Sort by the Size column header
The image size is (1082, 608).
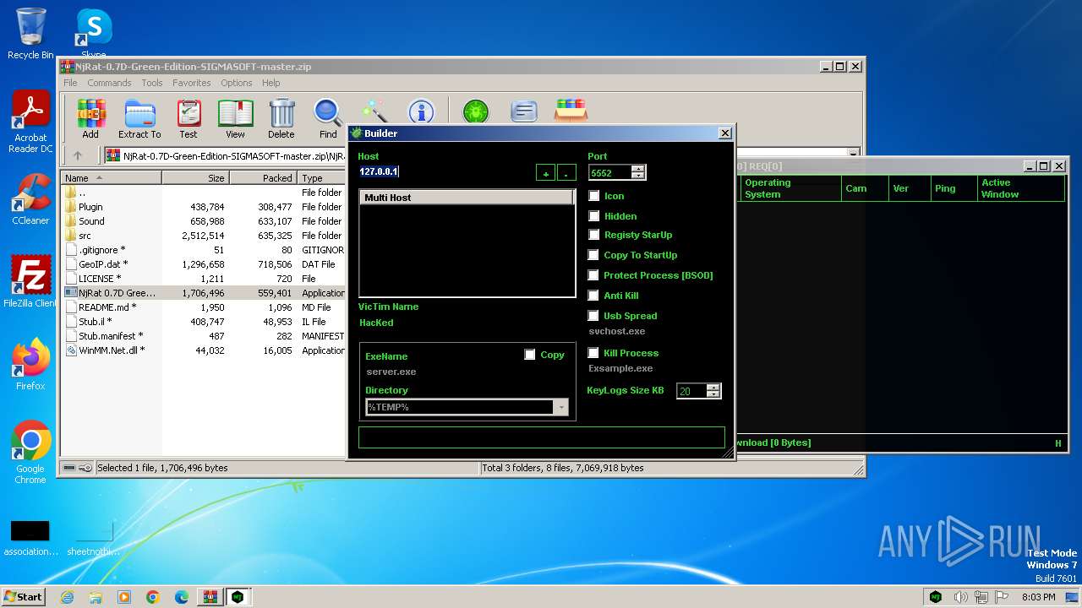pos(195,178)
